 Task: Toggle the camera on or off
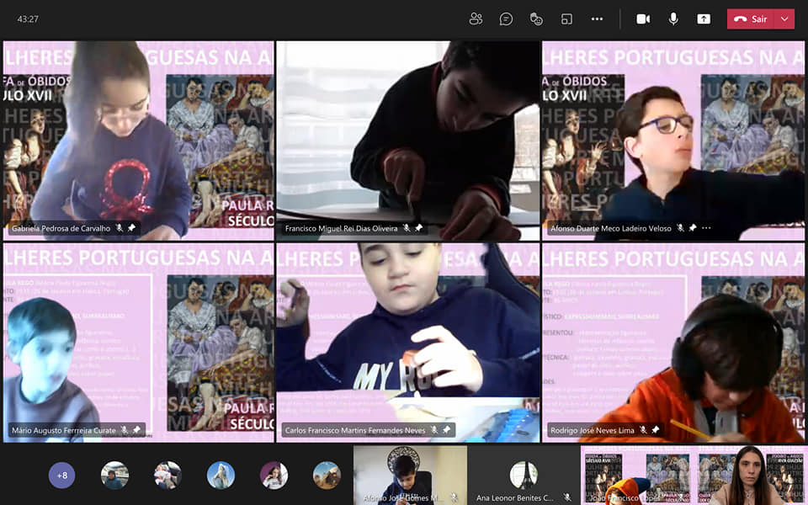(643, 19)
